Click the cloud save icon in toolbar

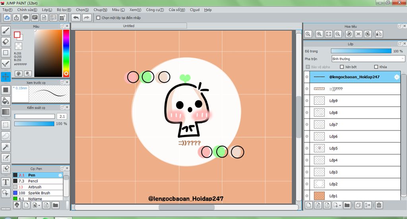point(7,17)
